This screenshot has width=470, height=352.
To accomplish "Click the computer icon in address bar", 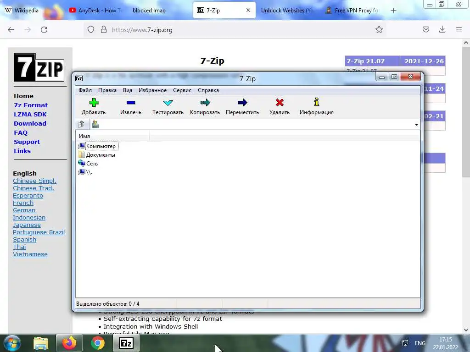I will click(95, 124).
